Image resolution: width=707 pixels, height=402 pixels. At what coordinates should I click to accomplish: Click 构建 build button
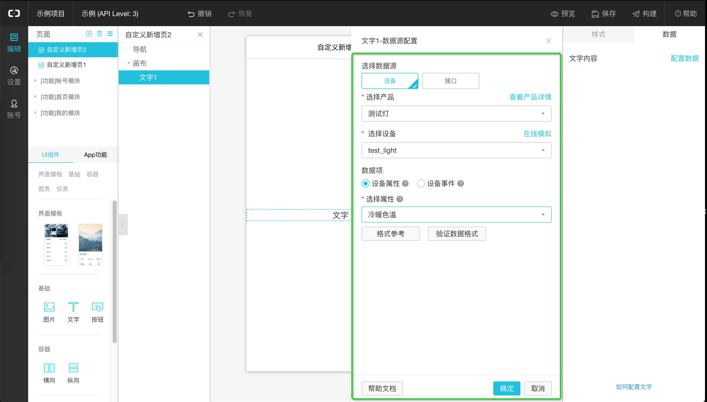pyautogui.click(x=645, y=14)
